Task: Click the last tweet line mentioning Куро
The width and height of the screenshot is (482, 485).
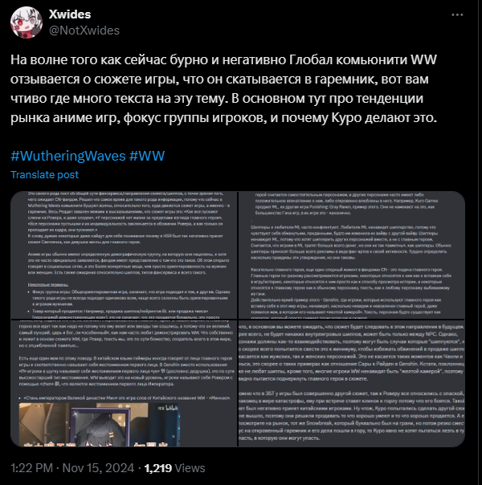Action: (223, 117)
